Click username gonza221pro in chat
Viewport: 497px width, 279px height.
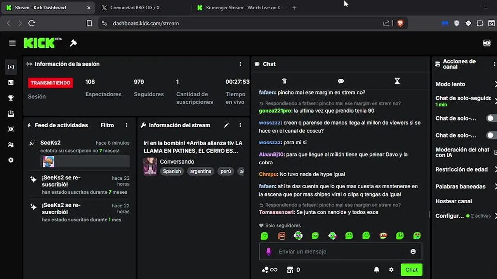tap(276, 111)
